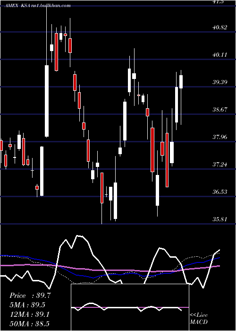The height and width of the screenshot is (331, 236).
Task: Click inside the MACD inset chart box
Action: (130, 307)
